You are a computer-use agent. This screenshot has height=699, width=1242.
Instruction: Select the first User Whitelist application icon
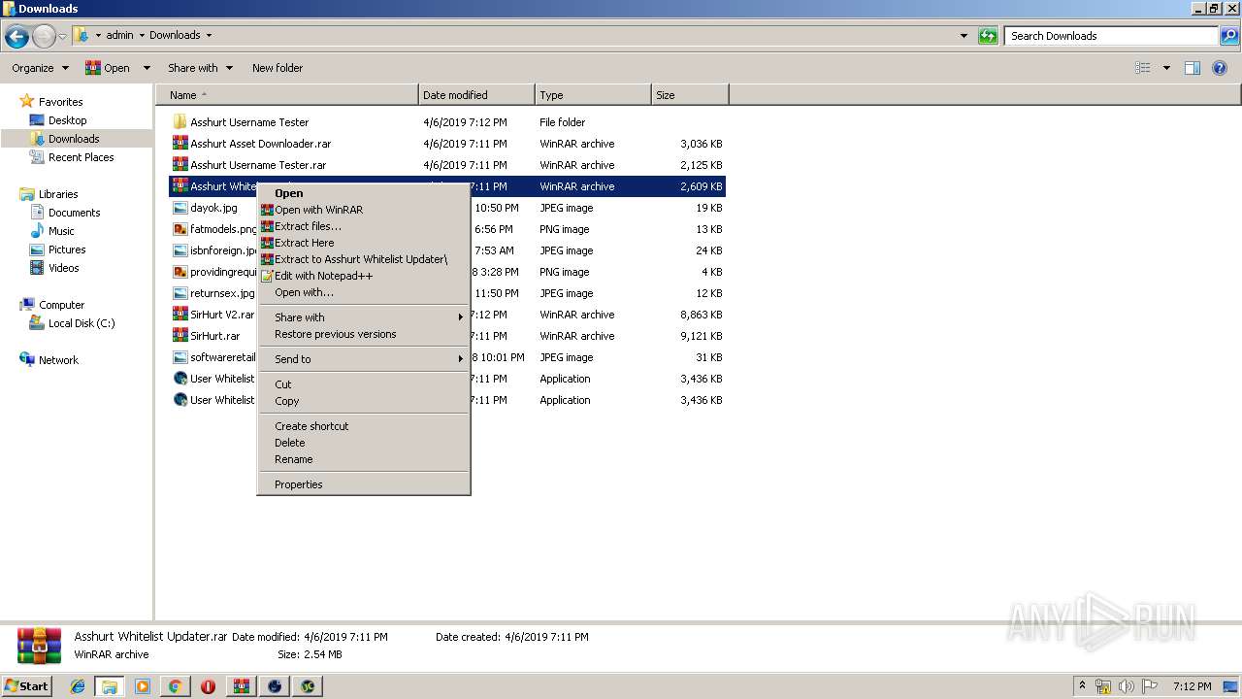[180, 379]
